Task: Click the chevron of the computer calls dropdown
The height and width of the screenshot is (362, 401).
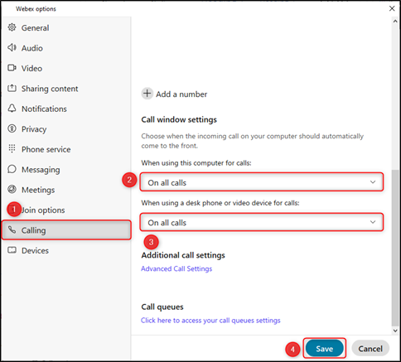Action: tap(373, 182)
